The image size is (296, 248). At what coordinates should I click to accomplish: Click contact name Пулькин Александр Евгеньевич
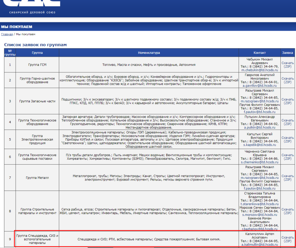click(260, 119)
